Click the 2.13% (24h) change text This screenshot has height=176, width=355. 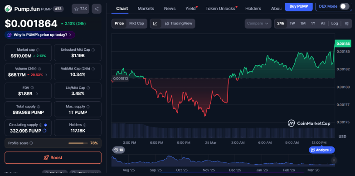tap(73, 24)
